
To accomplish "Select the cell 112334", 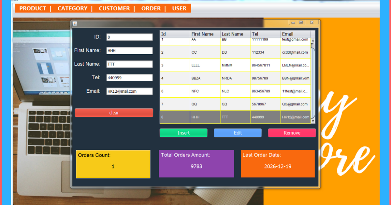I will [266, 52].
